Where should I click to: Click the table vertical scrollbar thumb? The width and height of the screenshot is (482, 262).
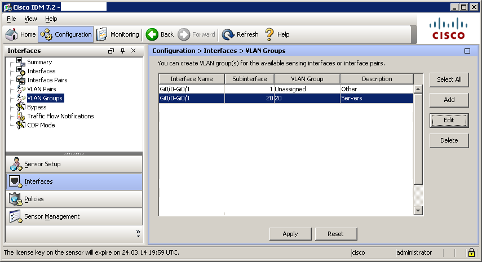coord(418,139)
